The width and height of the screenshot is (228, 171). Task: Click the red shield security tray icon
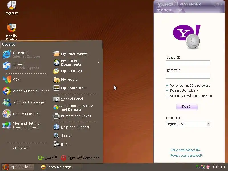coord(208,167)
